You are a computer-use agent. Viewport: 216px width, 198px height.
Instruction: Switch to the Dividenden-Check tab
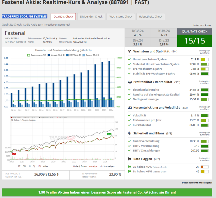tap(91, 17)
